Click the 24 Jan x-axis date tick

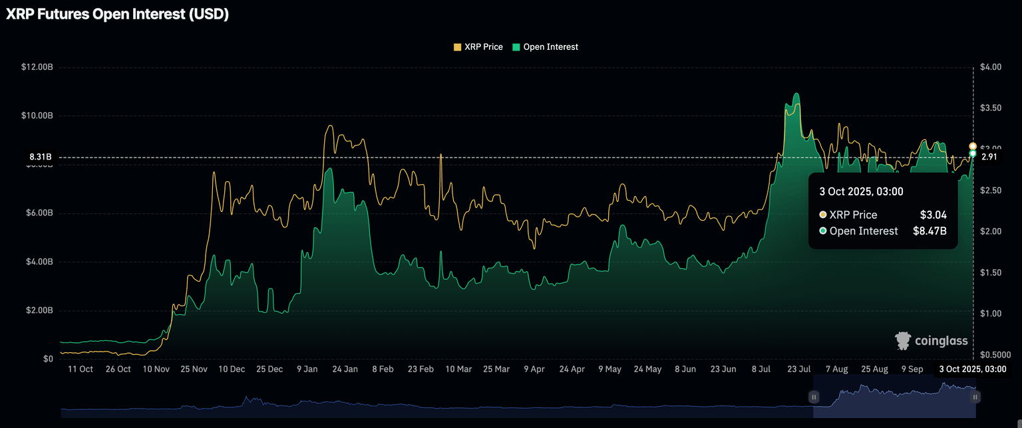[345, 369]
